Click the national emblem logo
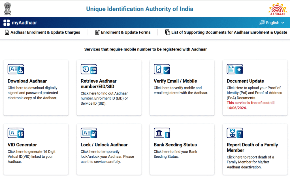This screenshot has height=176, width=290. tap(7, 8)
